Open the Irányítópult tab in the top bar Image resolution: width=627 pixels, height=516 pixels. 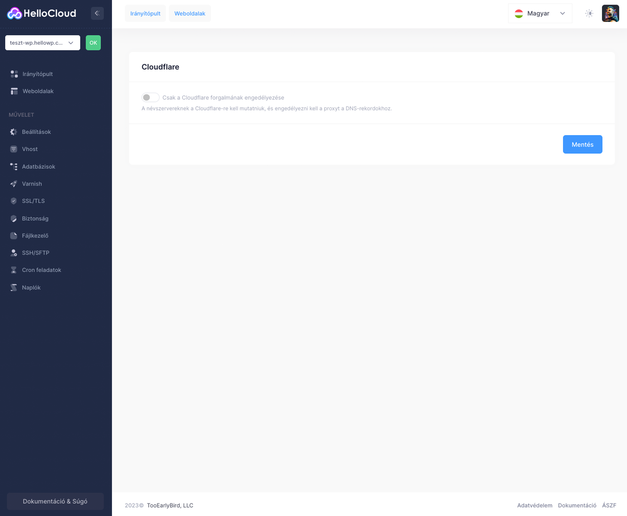click(145, 13)
